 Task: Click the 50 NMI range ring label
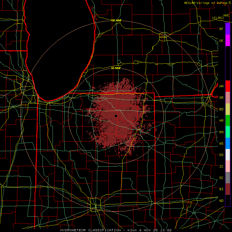(x=116, y=68)
